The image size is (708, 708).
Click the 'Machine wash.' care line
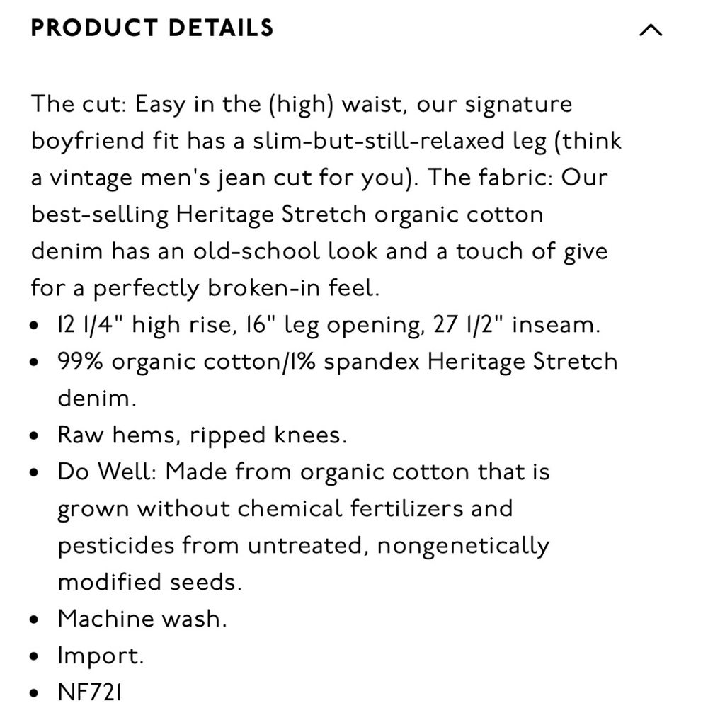point(142,619)
